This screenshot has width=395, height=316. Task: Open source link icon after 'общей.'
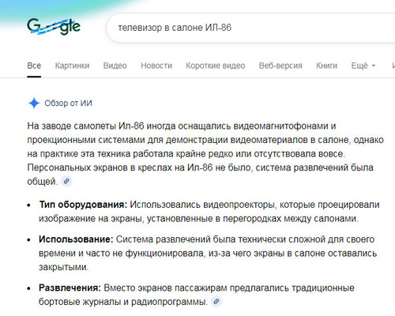[x=66, y=181]
